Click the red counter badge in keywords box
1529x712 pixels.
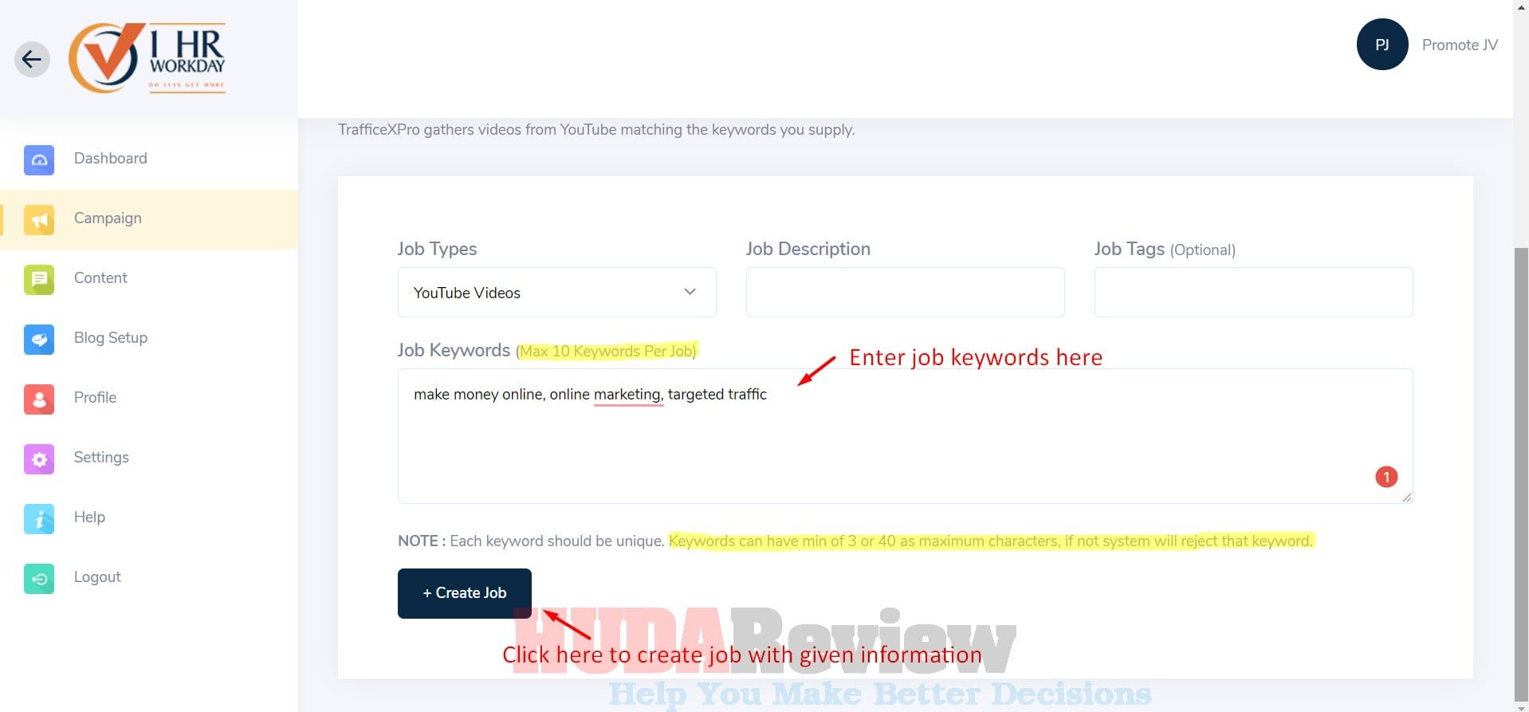(x=1386, y=477)
